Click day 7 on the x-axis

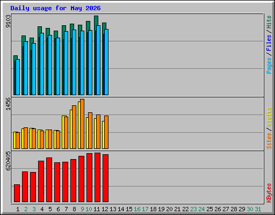[x=66, y=209]
